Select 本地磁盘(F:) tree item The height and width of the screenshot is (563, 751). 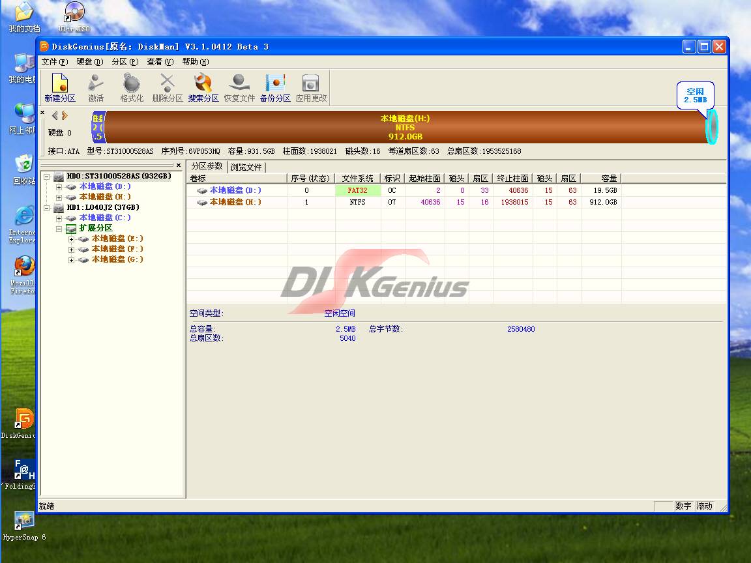(117, 249)
